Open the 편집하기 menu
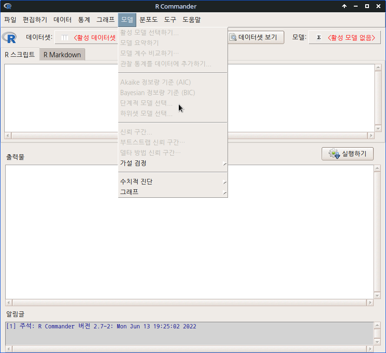386x353 pixels. pyautogui.click(x=35, y=20)
